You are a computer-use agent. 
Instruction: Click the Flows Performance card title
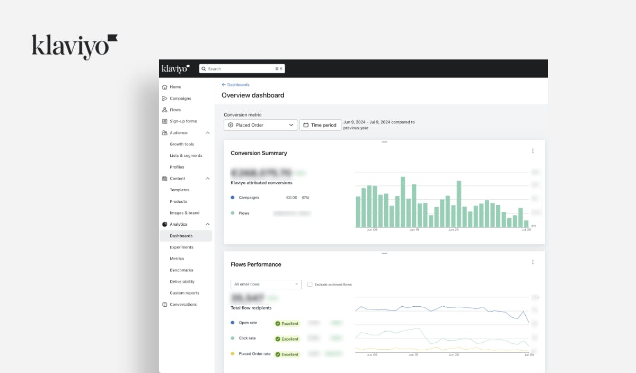tap(256, 264)
